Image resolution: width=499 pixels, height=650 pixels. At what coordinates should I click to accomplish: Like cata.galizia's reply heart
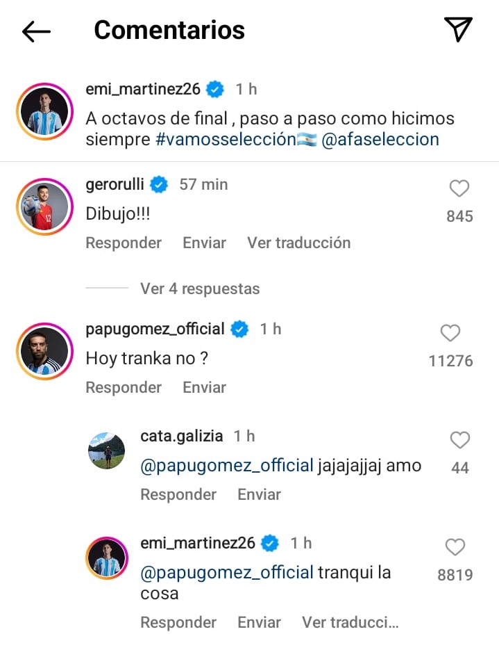(x=460, y=440)
